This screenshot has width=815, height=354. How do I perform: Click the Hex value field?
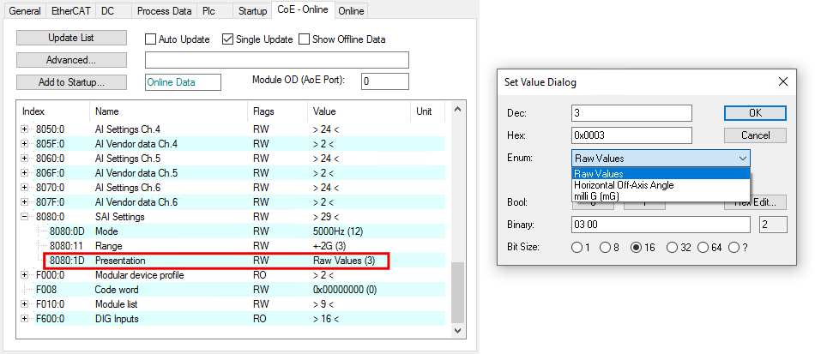tap(631, 135)
